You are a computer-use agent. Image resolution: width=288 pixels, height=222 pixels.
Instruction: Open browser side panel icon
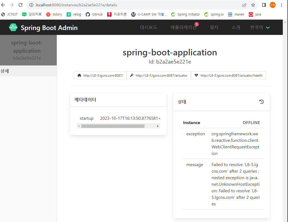tap(264, 5)
